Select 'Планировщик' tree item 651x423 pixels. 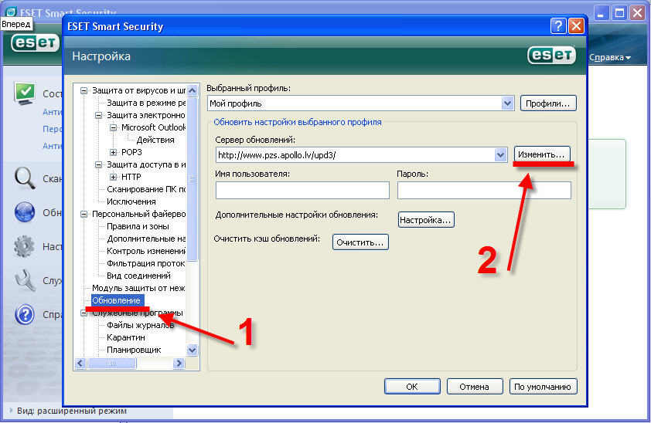[134, 350]
